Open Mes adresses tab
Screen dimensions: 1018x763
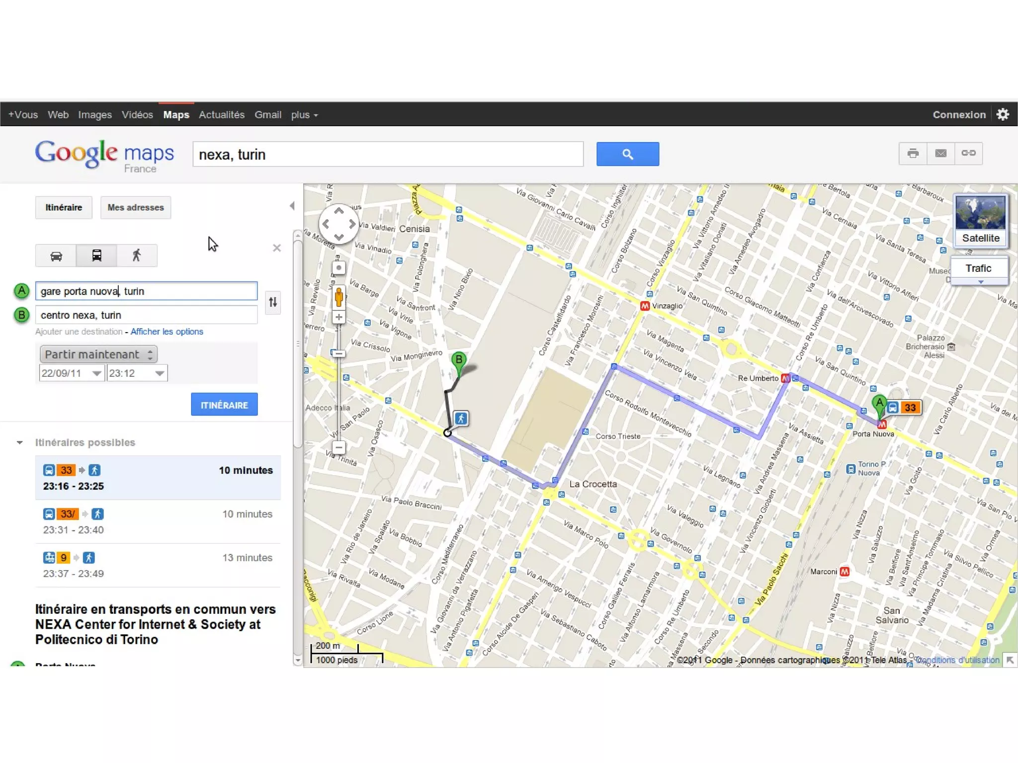pos(135,208)
